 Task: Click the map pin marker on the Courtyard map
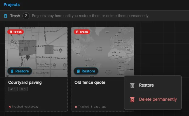click(x=28, y=57)
